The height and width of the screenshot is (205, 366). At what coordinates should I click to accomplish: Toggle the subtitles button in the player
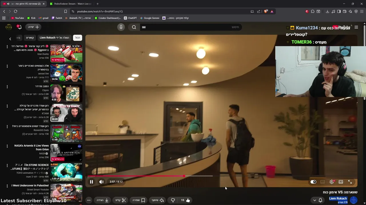323,182
